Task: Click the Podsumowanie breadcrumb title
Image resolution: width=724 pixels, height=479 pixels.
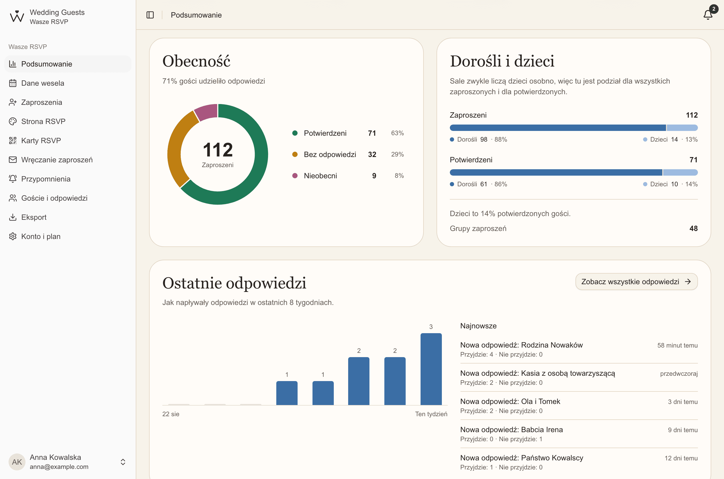Action: [196, 15]
